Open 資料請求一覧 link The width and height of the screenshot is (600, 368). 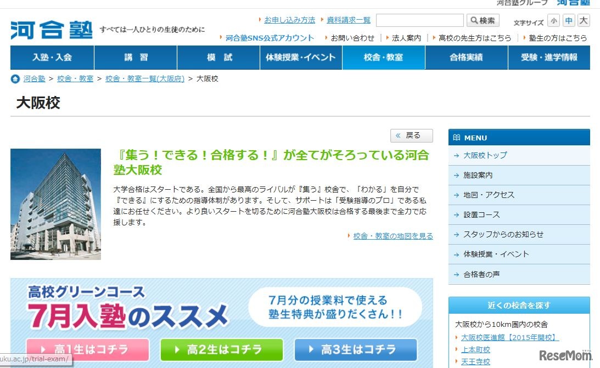point(349,20)
